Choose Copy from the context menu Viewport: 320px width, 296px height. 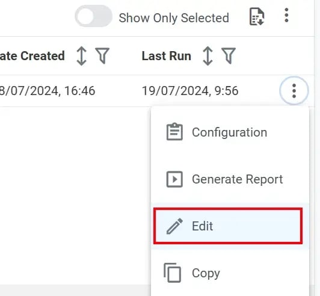pyautogui.click(x=230, y=273)
